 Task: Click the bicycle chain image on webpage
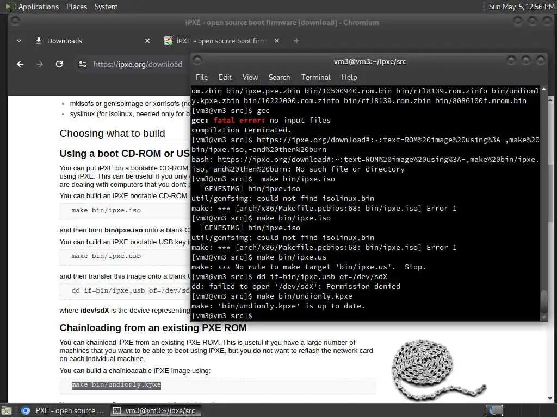pos(439,370)
